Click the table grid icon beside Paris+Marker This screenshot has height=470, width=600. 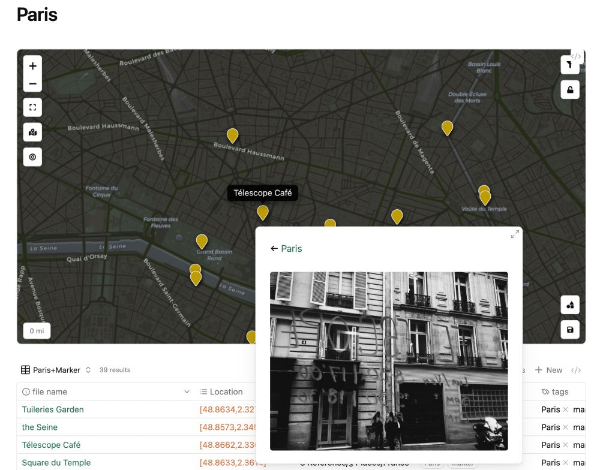coord(25,369)
